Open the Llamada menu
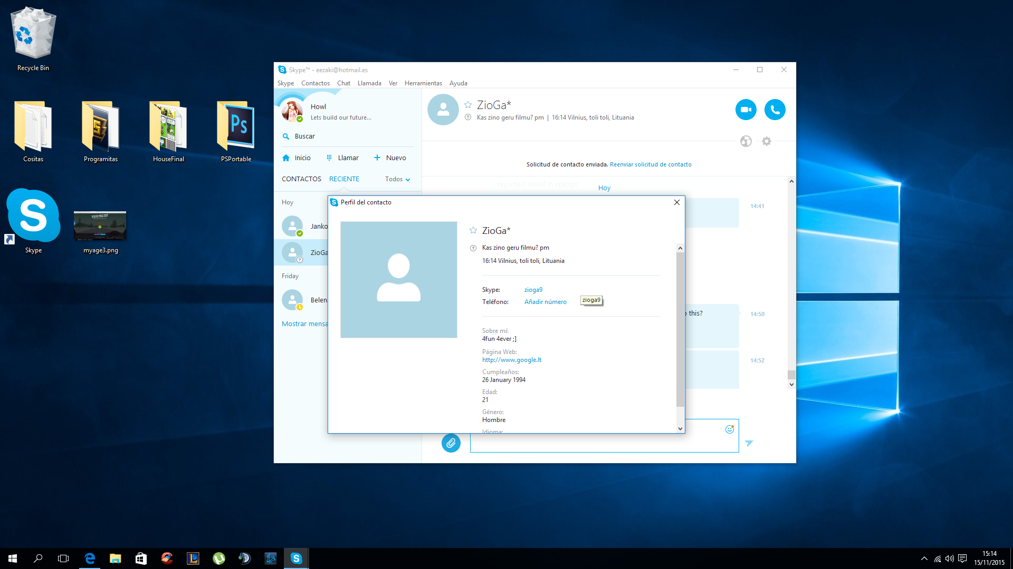 [x=369, y=83]
